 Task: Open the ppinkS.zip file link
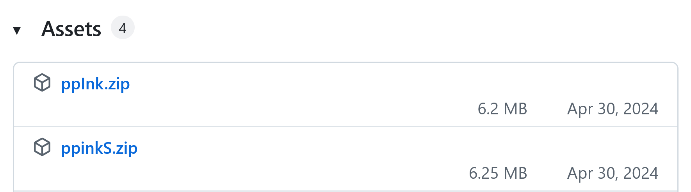99,148
